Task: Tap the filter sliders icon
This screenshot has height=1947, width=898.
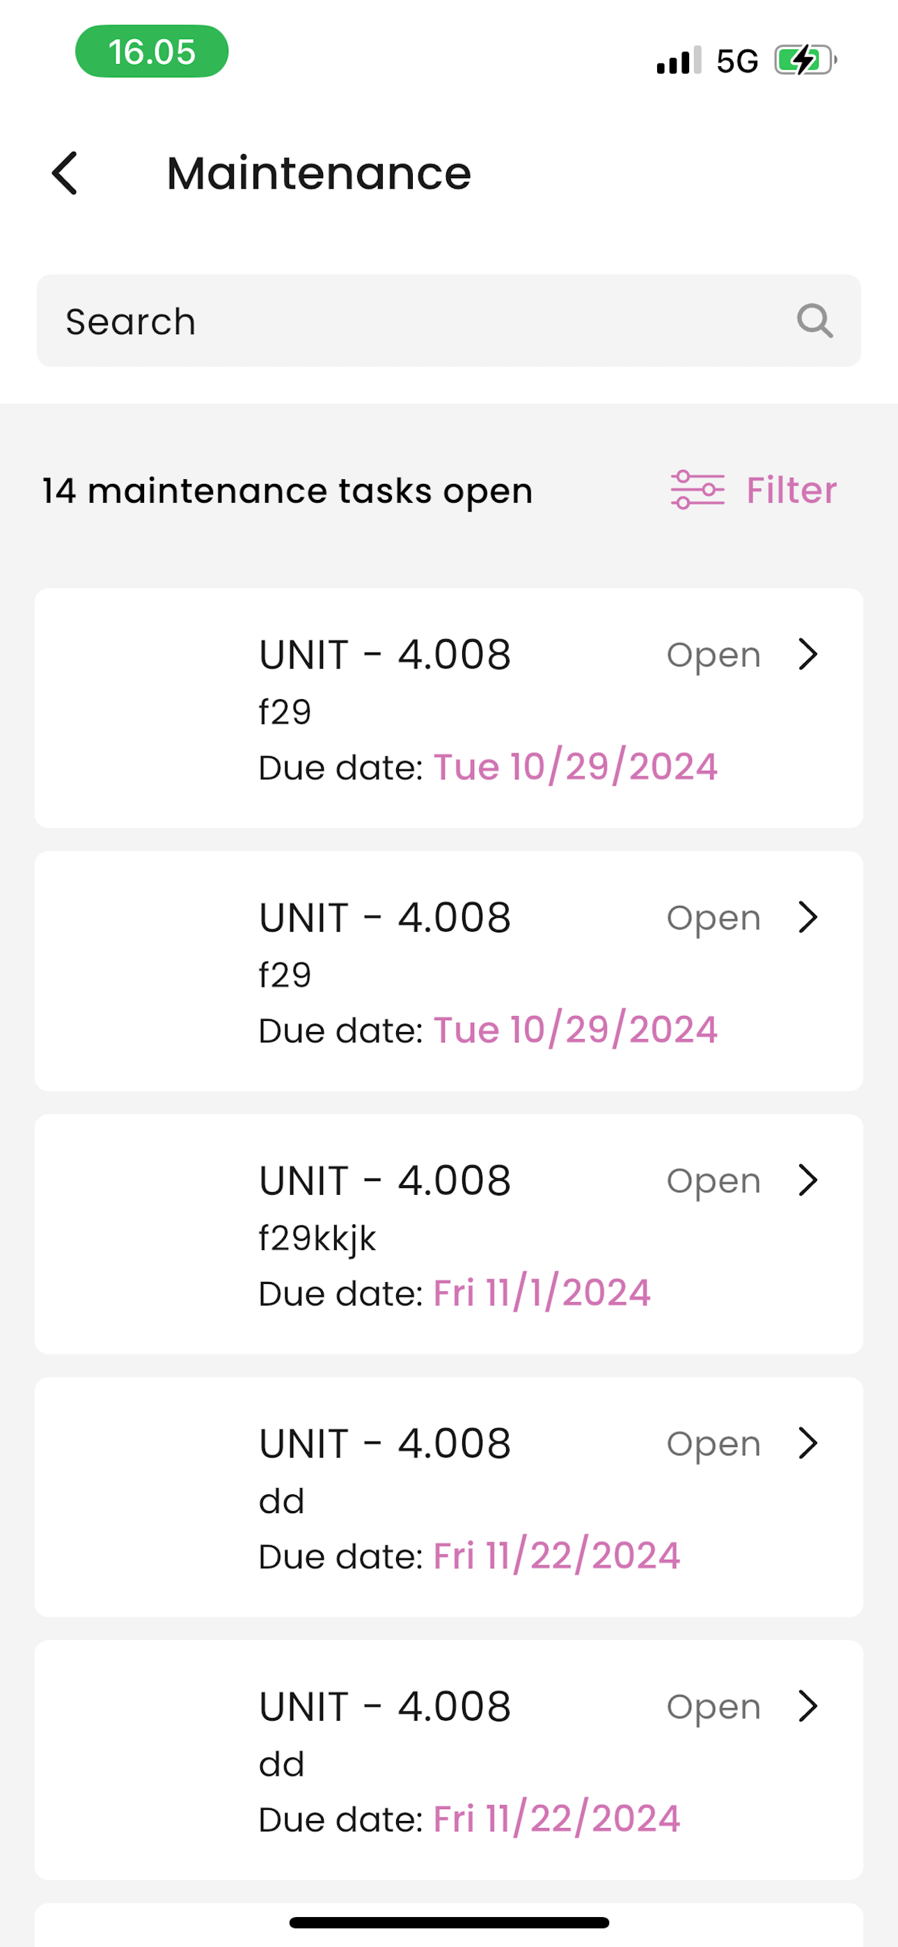Action: click(697, 490)
